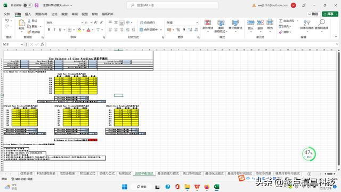
Task: Click the Save icon in title bar
Action: [x=37, y=5]
